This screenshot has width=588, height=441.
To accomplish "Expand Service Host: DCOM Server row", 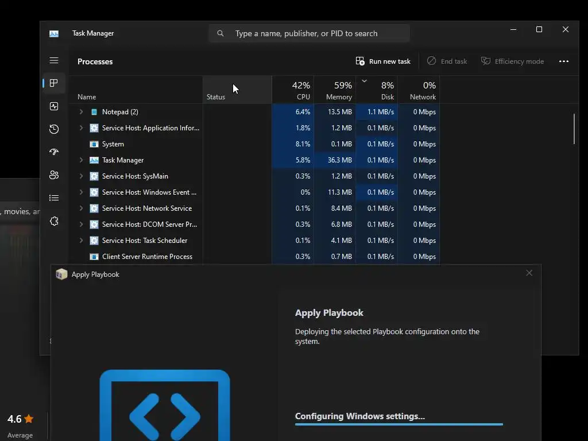I will pos(81,225).
